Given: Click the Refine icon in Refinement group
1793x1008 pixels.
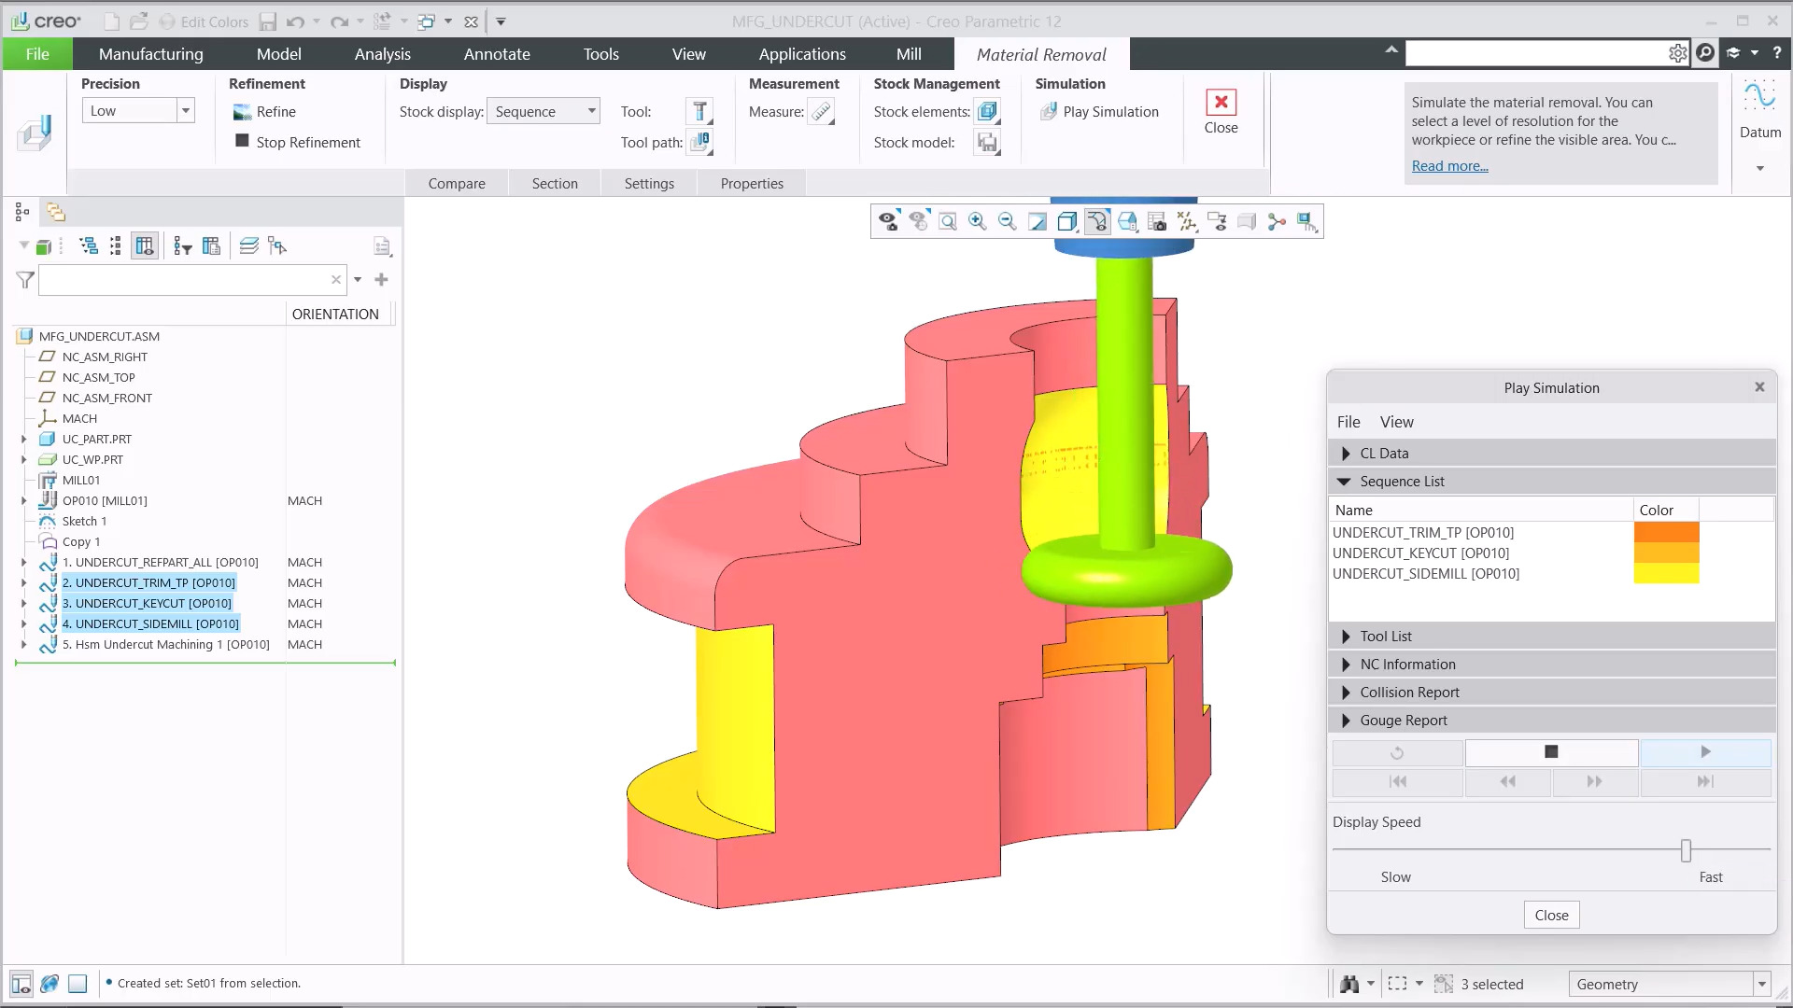Looking at the screenshot, I should pyautogui.click(x=242, y=112).
